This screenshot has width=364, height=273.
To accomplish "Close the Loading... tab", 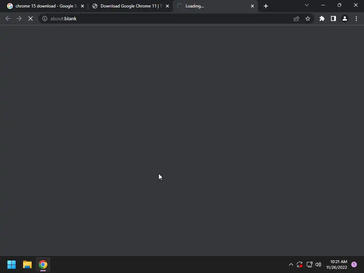I will 252,6.
